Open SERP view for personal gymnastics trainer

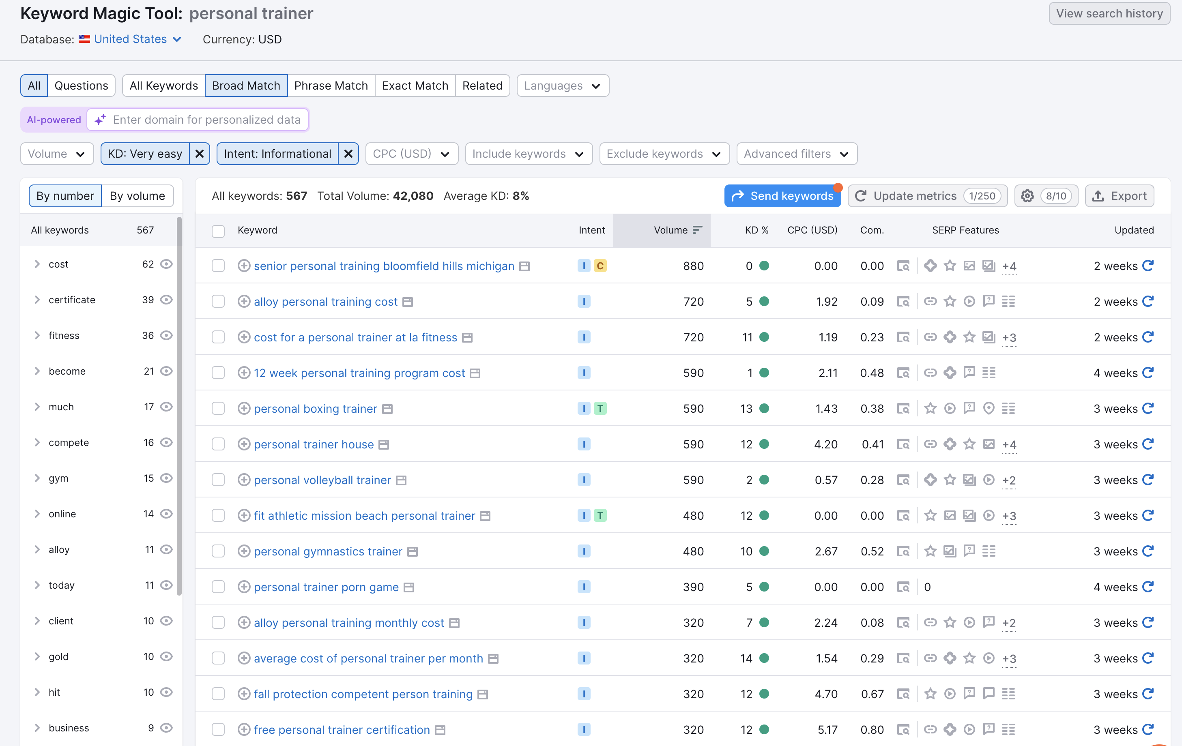(903, 551)
